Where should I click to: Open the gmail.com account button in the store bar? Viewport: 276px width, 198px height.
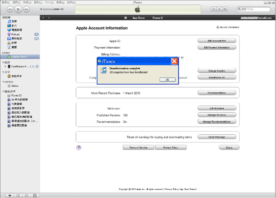(x=256, y=18)
